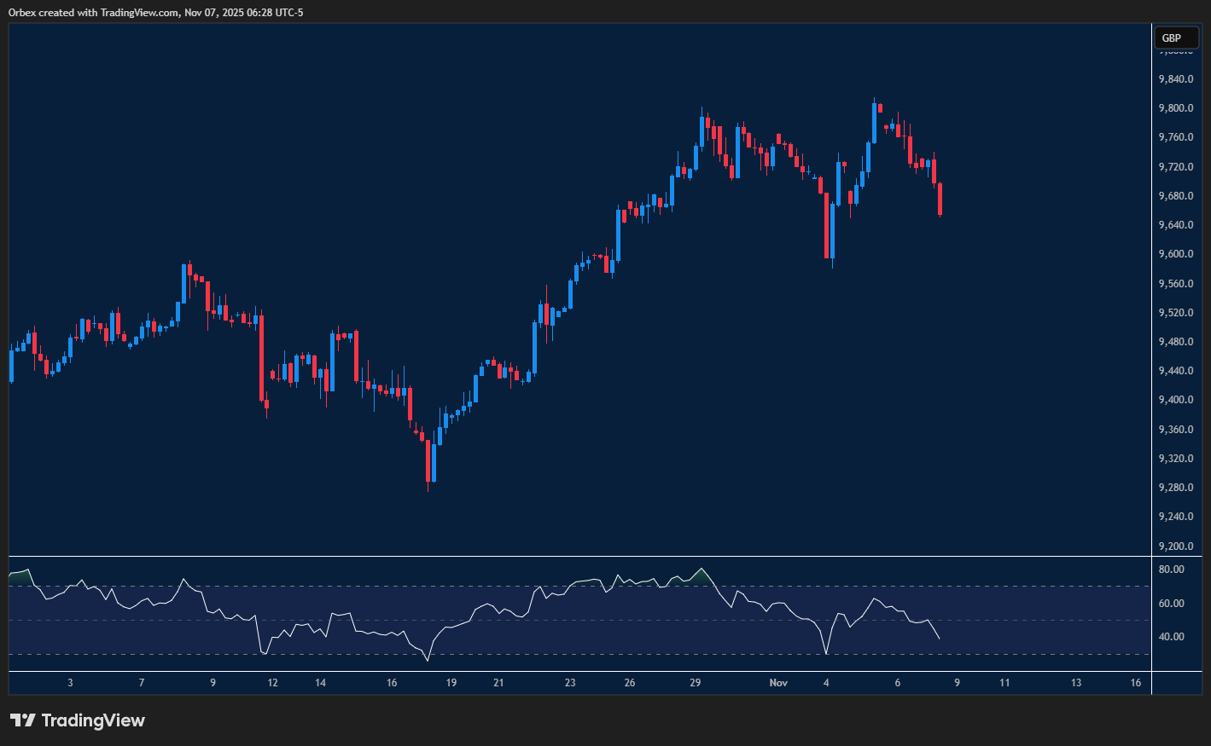
Task: Click the 9,200.0 label on the price scale
Action: pyautogui.click(x=1175, y=546)
